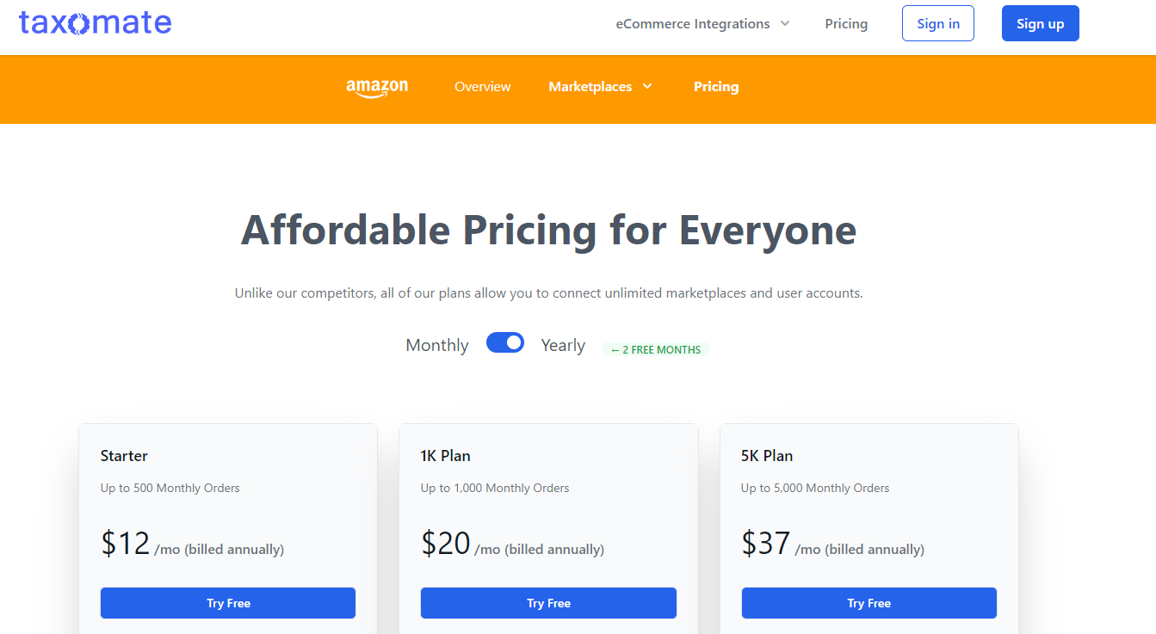Click the 5K Plan card title
The height and width of the screenshot is (634, 1156).
(767, 456)
